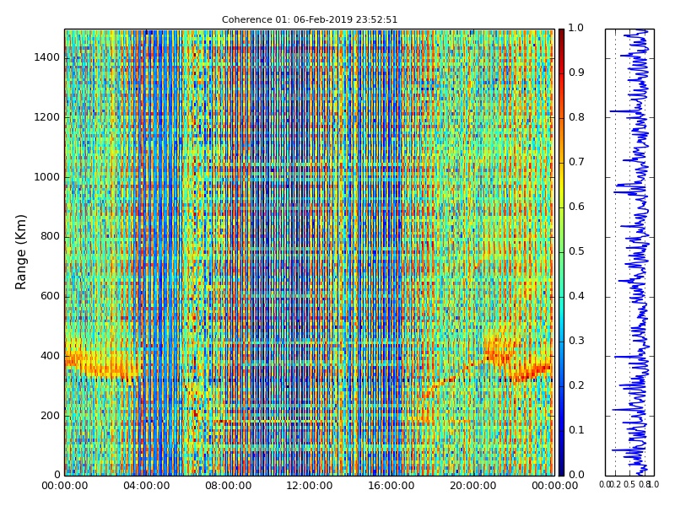
Task: Select the 0.7 colorbar tick label
Action: point(576,162)
